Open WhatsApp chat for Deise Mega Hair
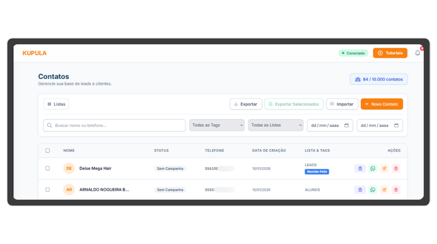Viewport: 437px width, 244px height. pyautogui.click(x=373, y=168)
